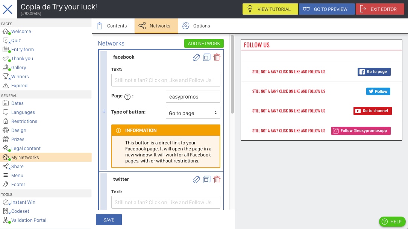Duplicate the twitter network with copy icon
Screen dimensions: 408x229
pyautogui.click(x=206, y=180)
